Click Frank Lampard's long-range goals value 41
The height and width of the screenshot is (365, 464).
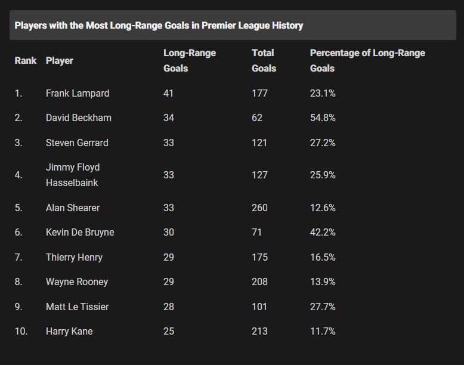pos(168,94)
